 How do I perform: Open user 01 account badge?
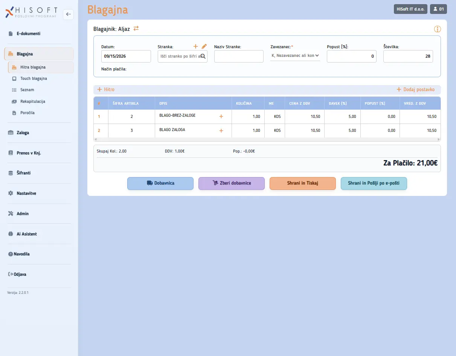tap(439, 9)
